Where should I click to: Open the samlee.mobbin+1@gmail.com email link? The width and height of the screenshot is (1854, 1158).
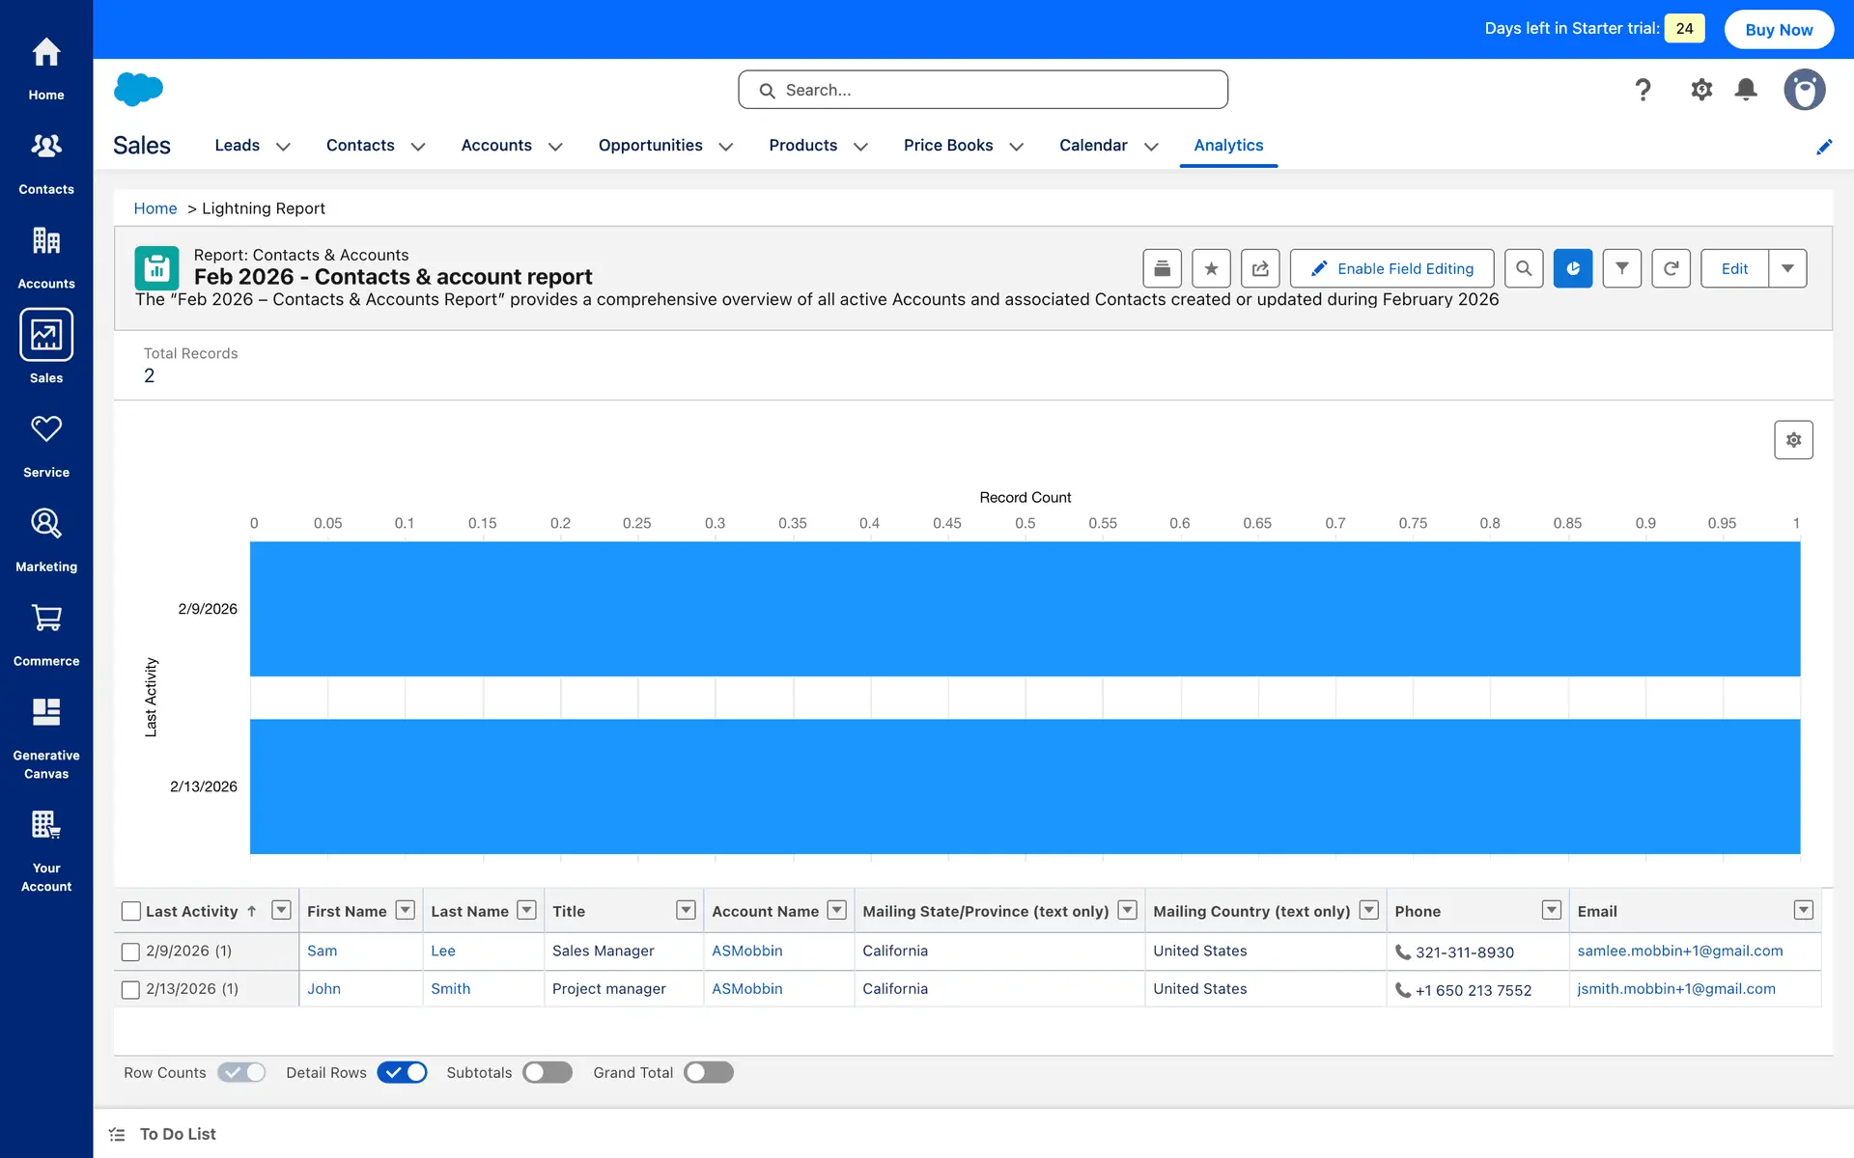(x=1679, y=951)
